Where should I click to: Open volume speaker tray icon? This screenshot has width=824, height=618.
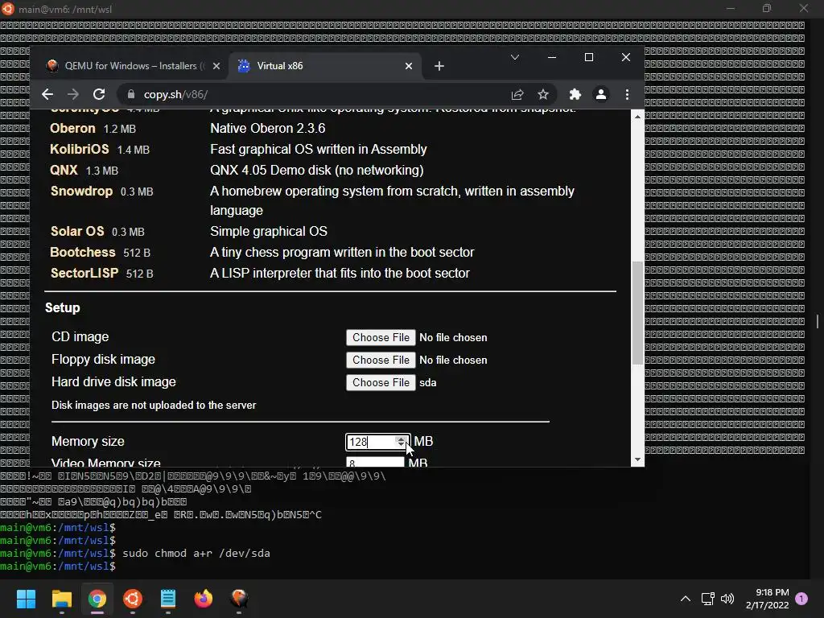(727, 599)
